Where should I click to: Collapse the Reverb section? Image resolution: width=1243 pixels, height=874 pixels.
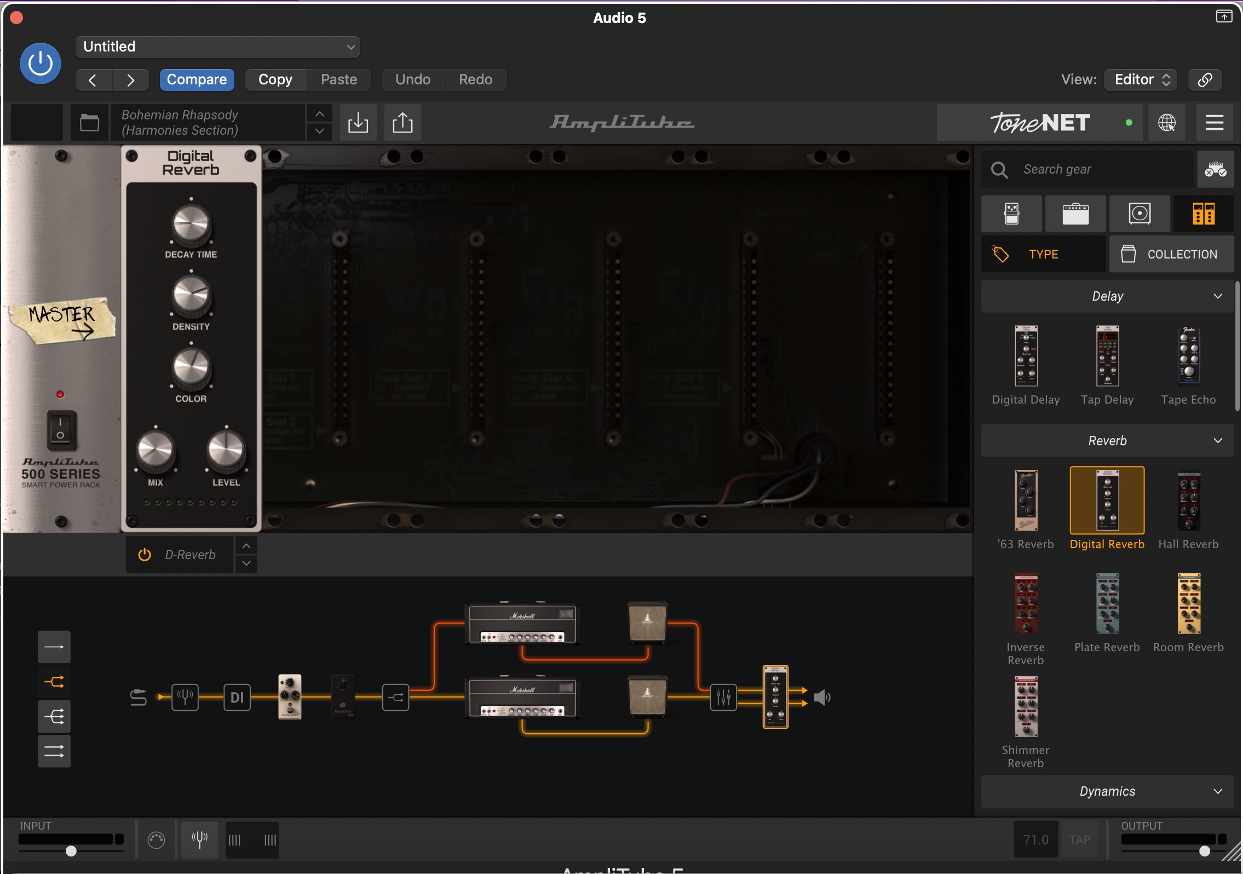coord(1107,441)
